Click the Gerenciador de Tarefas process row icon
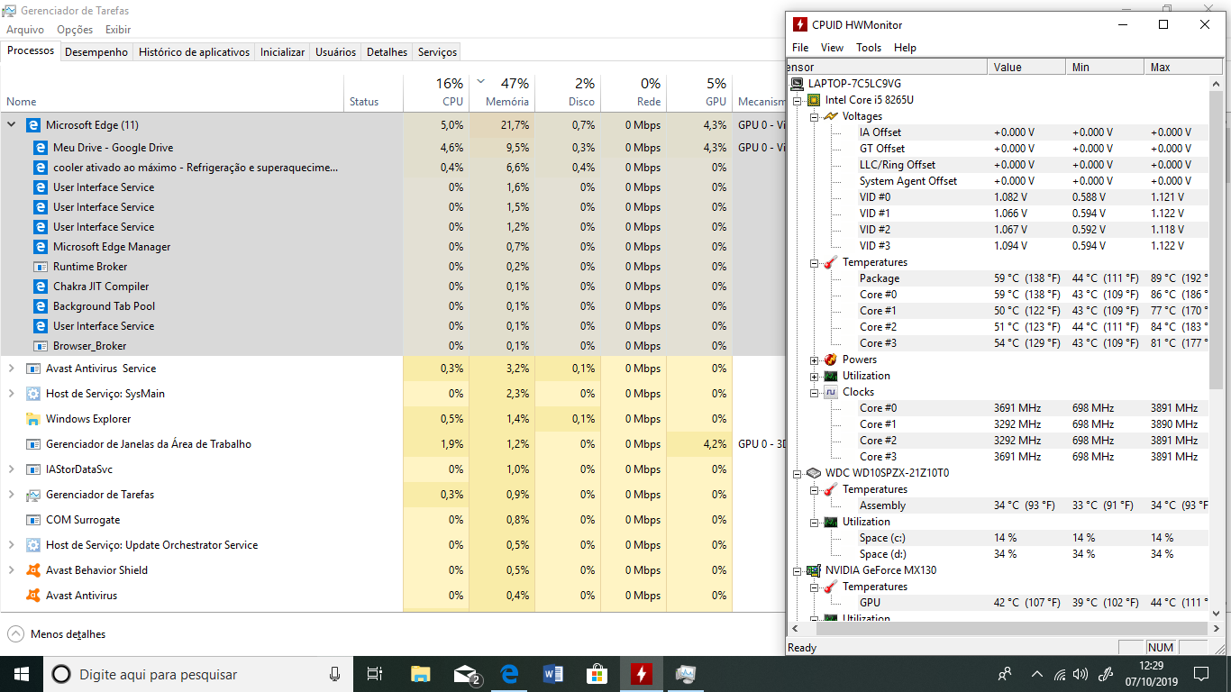 pos(33,495)
